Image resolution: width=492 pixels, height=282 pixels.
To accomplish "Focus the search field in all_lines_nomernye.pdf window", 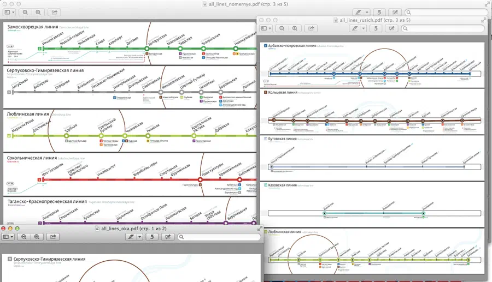I will click(446, 12).
